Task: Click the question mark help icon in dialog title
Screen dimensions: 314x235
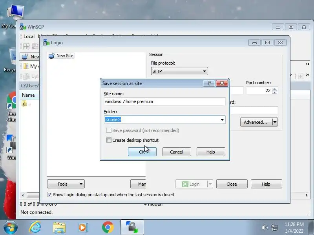Action: click(x=209, y=83)
